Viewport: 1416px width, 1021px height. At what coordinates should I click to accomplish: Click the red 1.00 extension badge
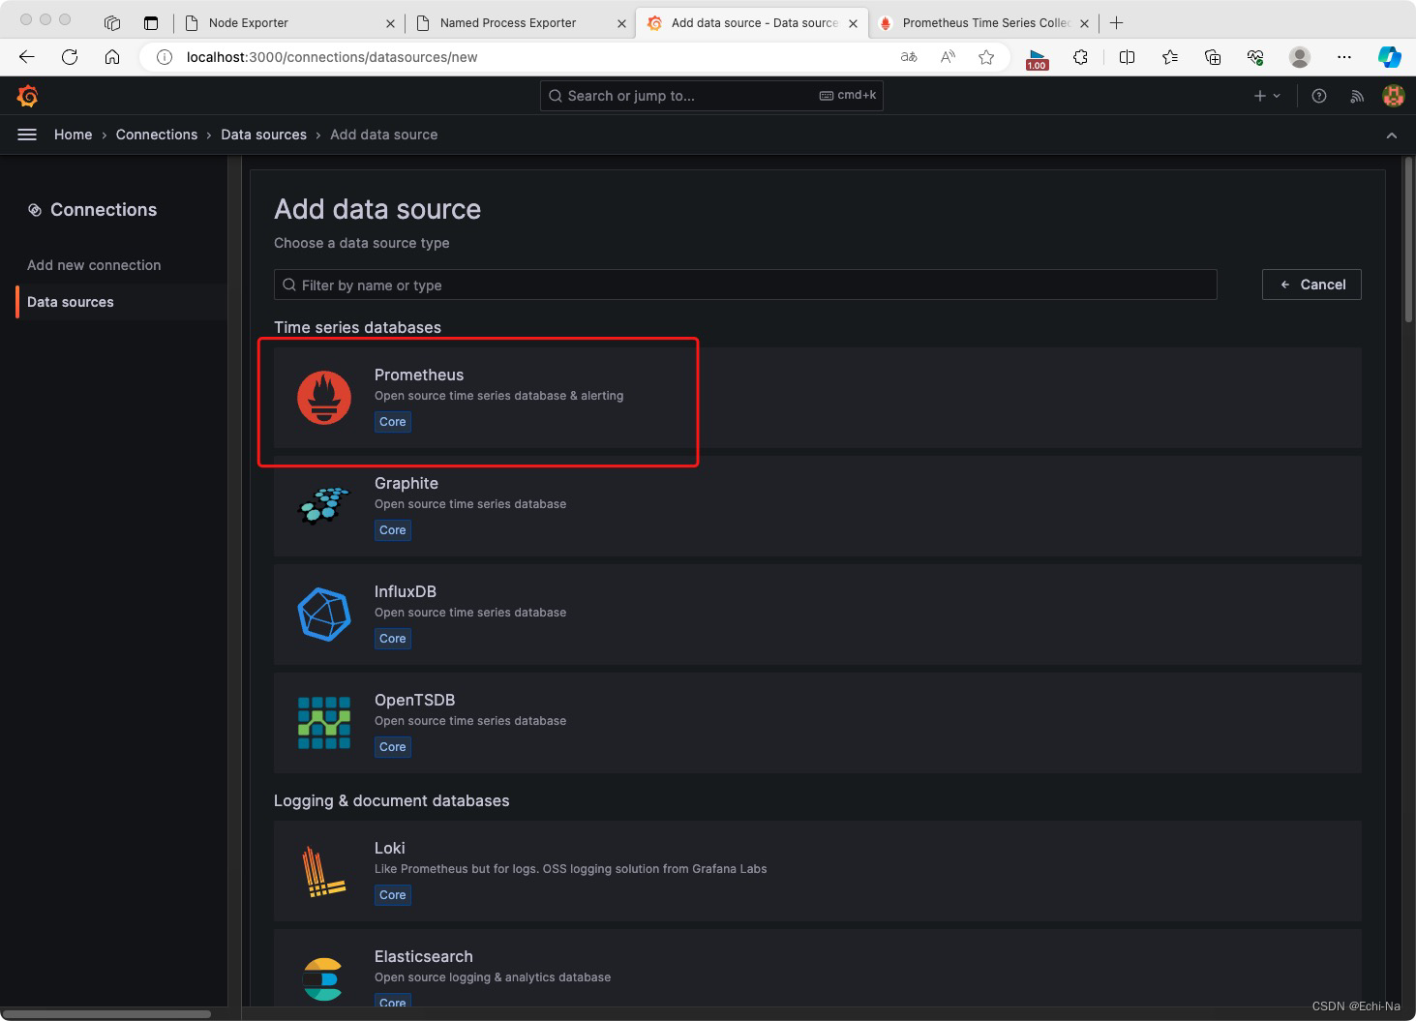pyautogui.click(x=1037, y=60)
